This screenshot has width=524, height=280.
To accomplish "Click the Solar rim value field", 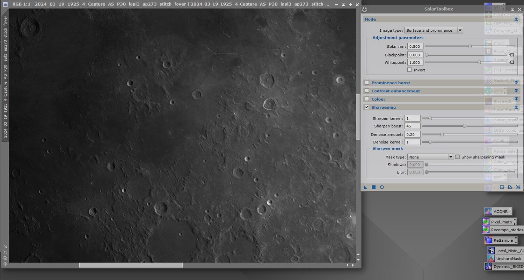I will click(415, 47).
